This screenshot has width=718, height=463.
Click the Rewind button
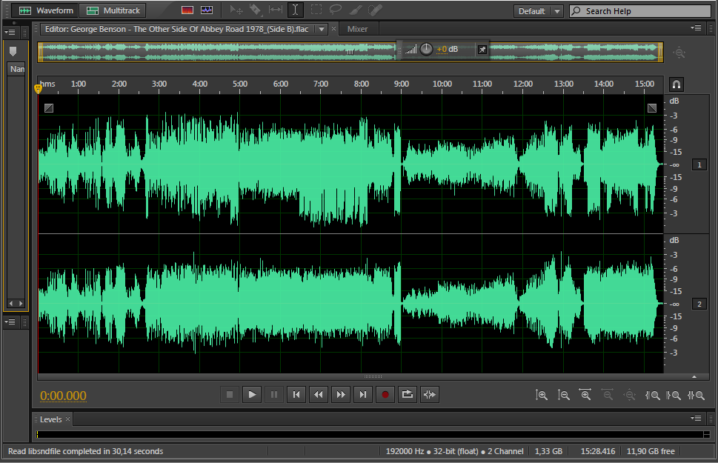tap(318, 394)
